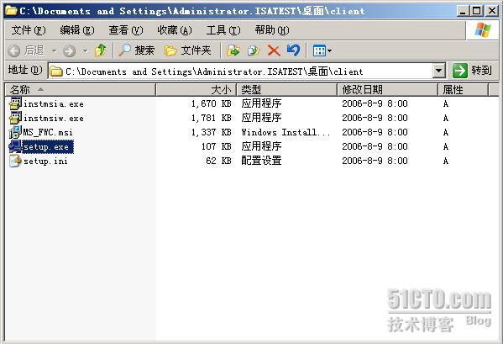Open the 工具(T) menu

(223, 30)
